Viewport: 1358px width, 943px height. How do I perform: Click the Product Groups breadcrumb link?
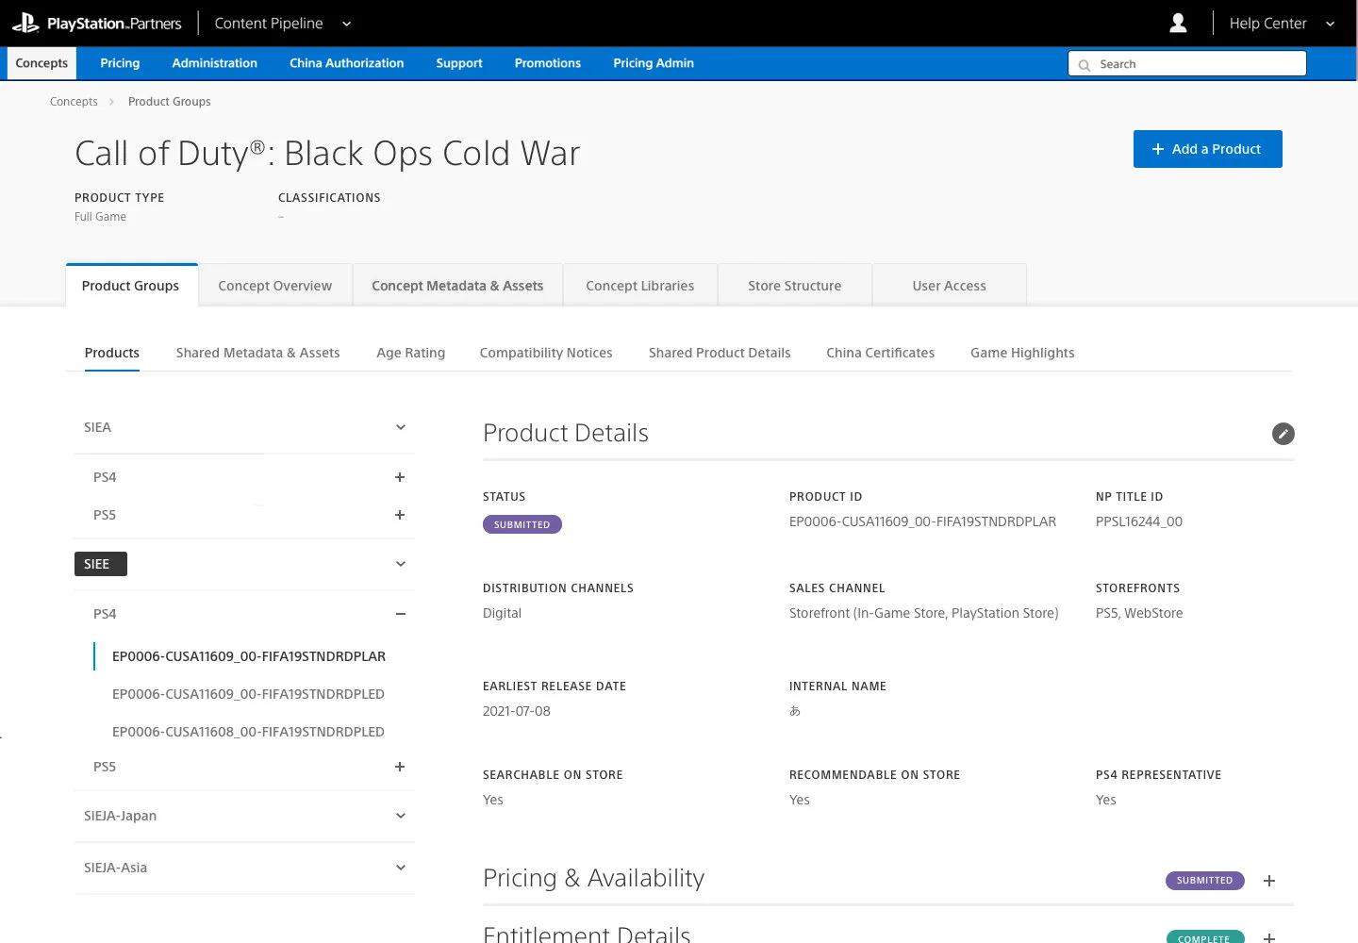coord(170,102)
